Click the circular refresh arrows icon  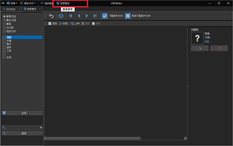coord(61,16)
